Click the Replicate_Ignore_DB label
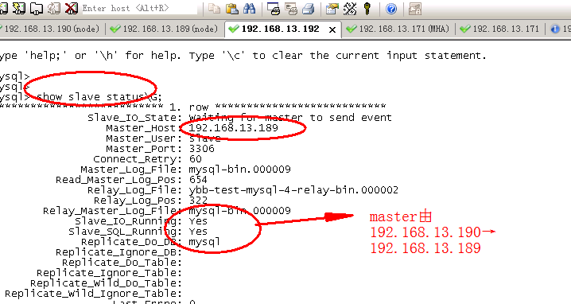 pos(118,252)
